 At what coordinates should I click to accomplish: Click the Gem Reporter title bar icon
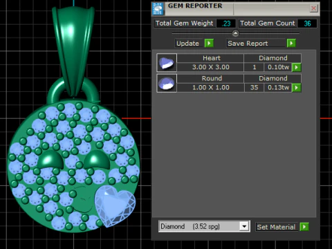tap(158, 9)
